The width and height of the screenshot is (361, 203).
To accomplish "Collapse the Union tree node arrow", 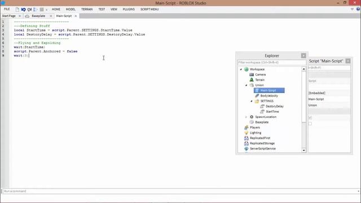I will pyautogui.click(x=246, y=85).
